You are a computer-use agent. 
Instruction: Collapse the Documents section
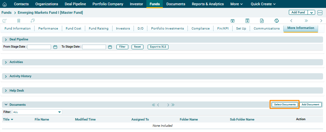pyautogui.click(x=6, y=105)
